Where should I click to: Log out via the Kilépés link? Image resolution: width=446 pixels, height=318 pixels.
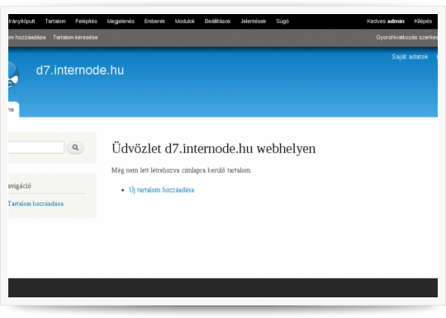(x=423, y=21)
